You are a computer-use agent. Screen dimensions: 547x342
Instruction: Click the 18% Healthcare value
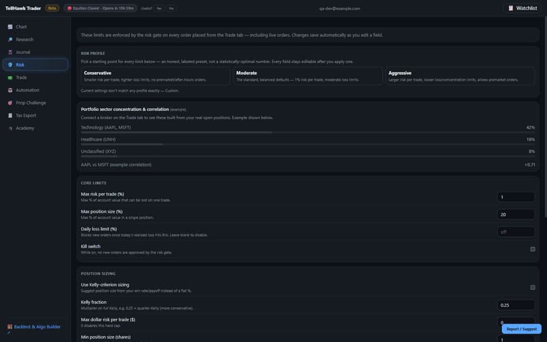[x=531, y=140]
